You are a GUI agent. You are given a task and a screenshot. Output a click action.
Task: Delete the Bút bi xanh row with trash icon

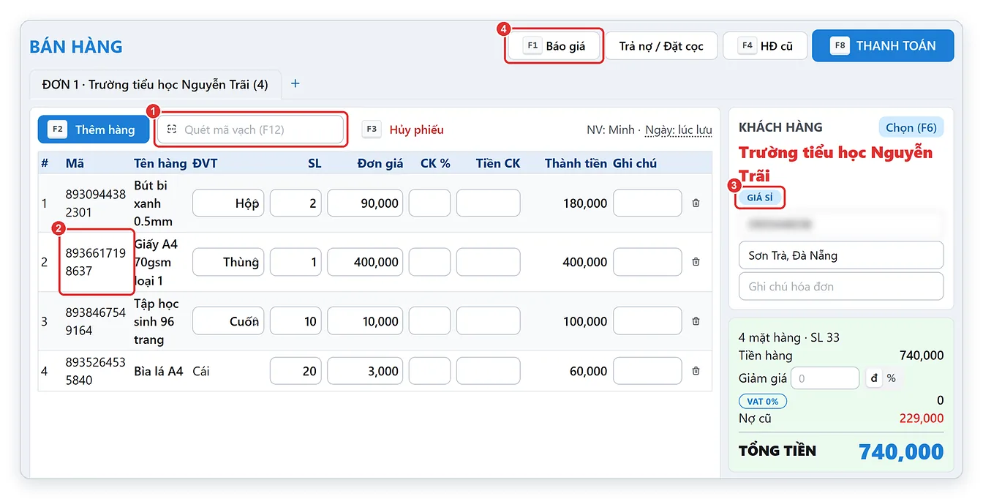(696, 203)
